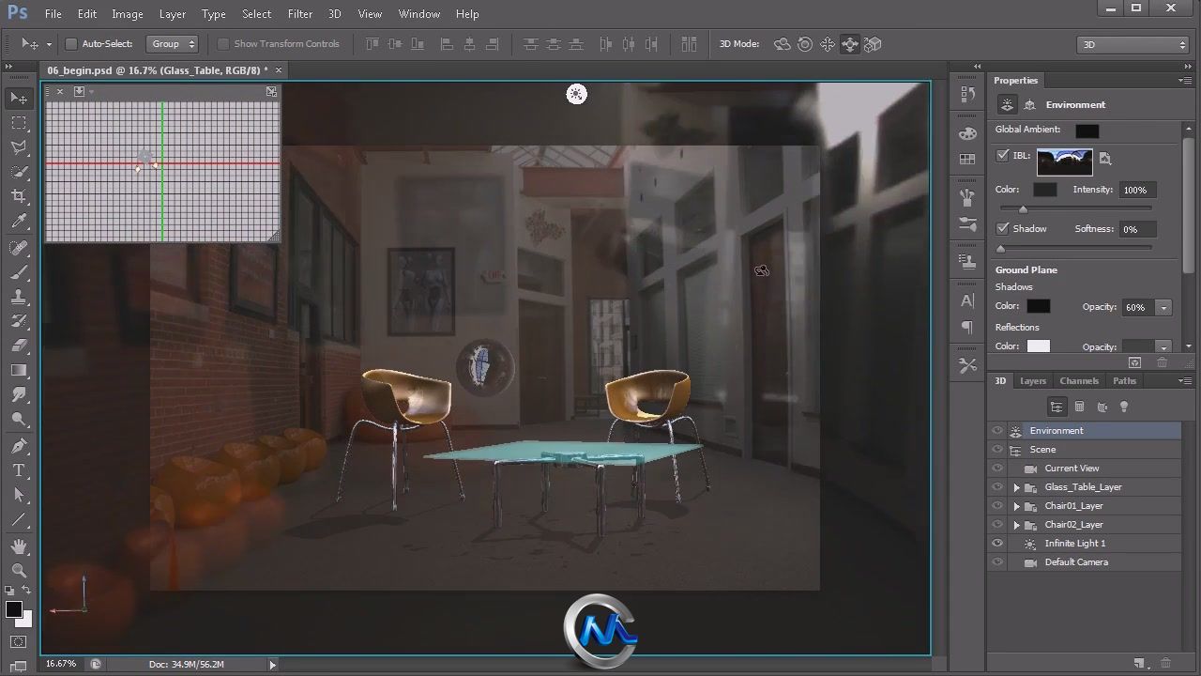This screenshot has height=676, width=1201.
Task: Click the IBL intensity slider handle
Action: click(x=1023, y=209)
